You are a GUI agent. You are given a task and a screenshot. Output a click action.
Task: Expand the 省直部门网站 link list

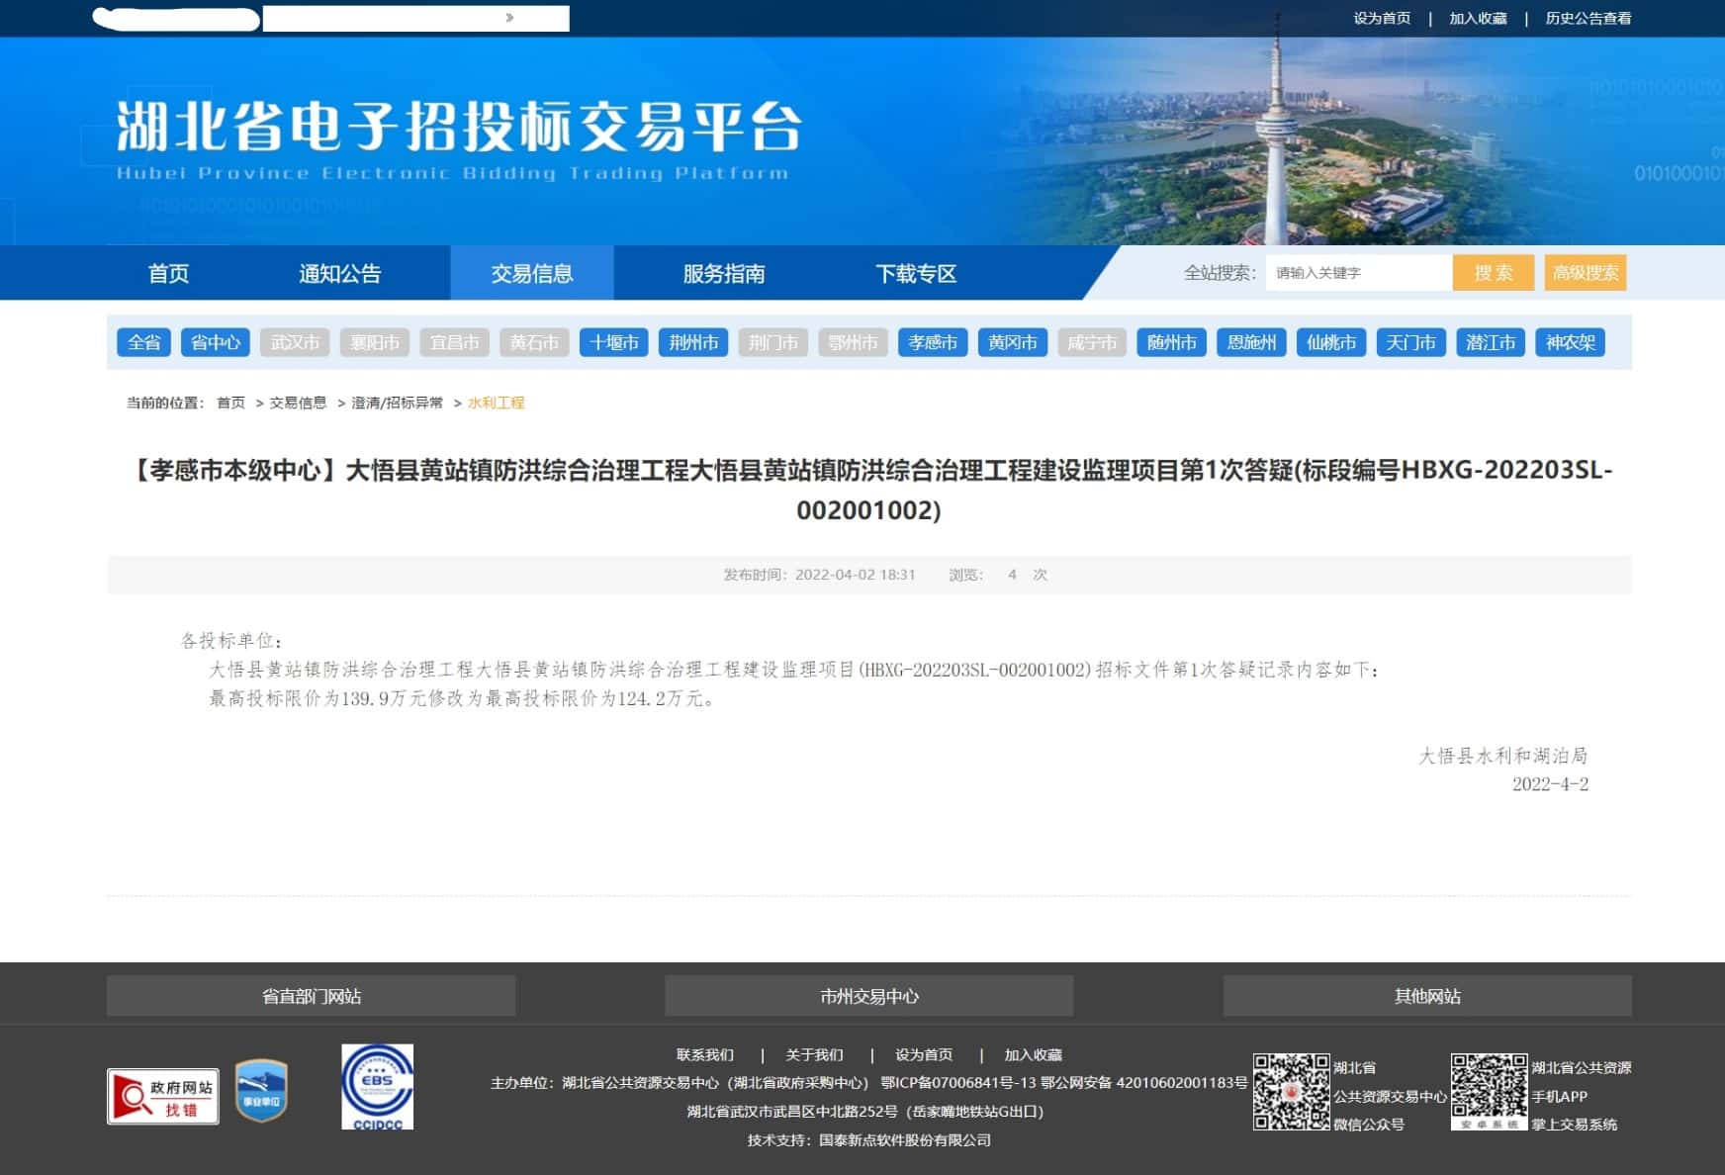coord(311,996)
